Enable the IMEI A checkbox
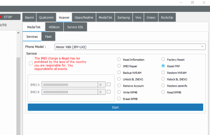The image size is (210, 135). [x=109, y=84]
